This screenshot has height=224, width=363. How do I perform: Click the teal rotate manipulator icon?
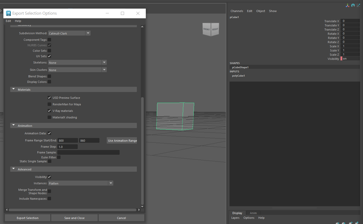[x=353, y=5]
